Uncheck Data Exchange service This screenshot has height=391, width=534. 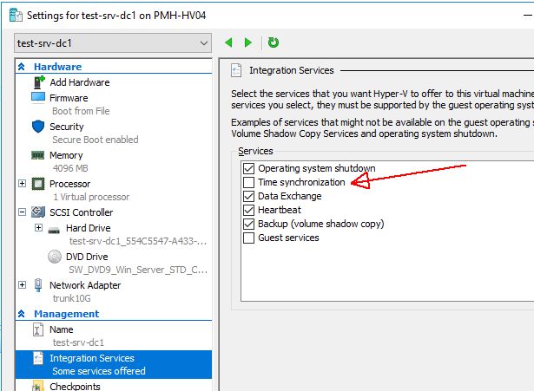tap(248, 196)
